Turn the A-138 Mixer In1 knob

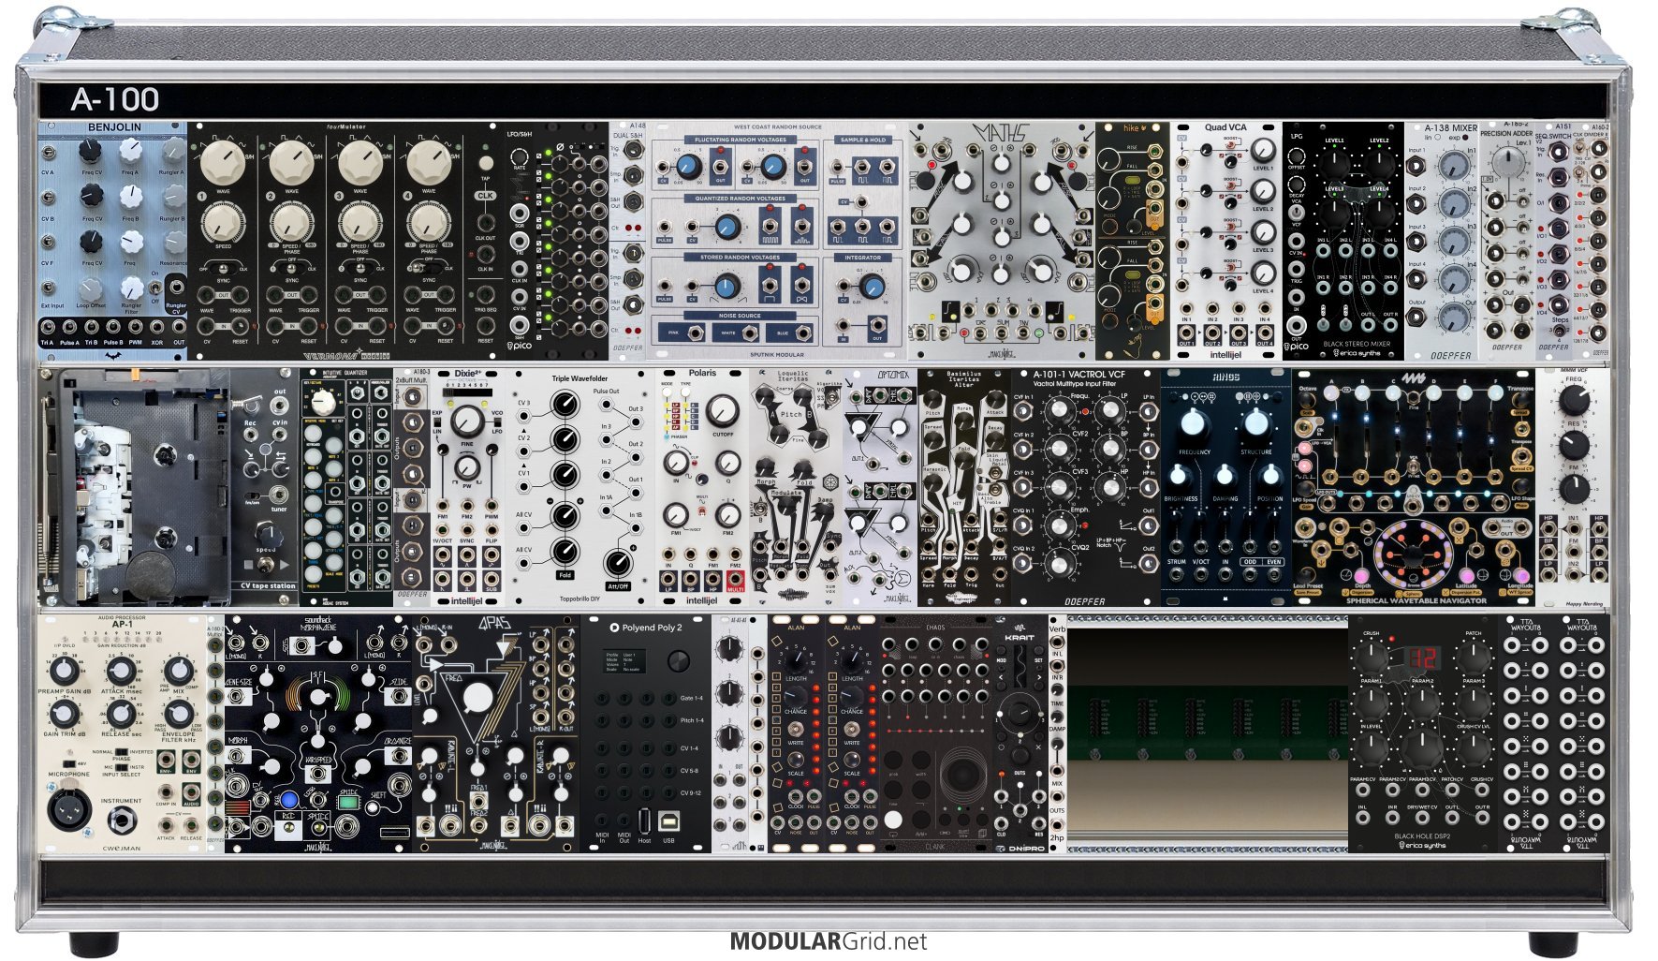click(x=1453, y=167)
